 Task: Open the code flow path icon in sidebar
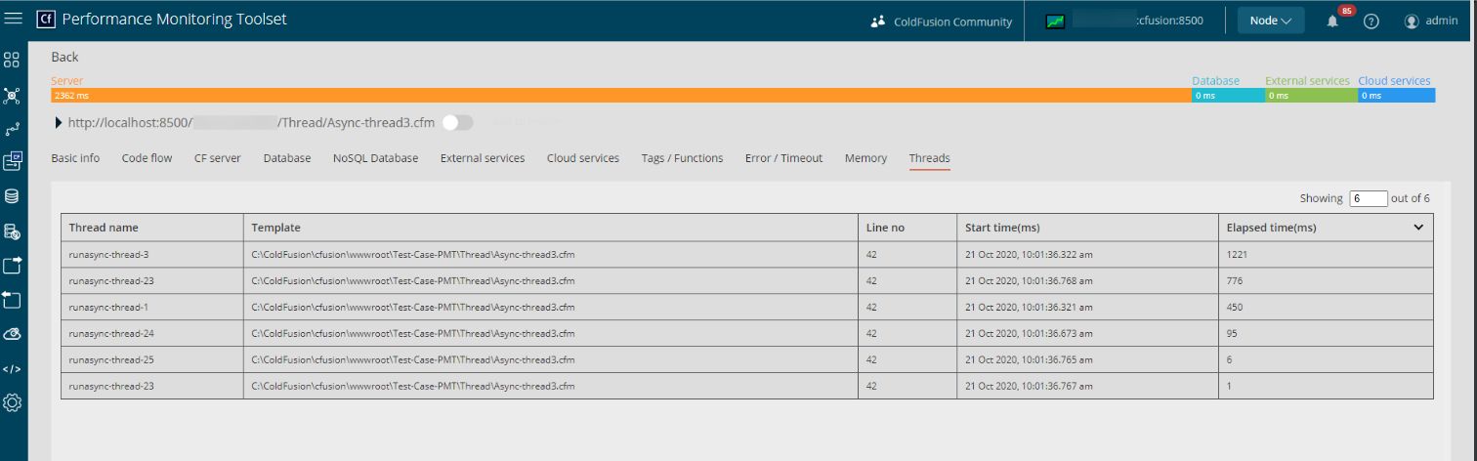[12, 129]
